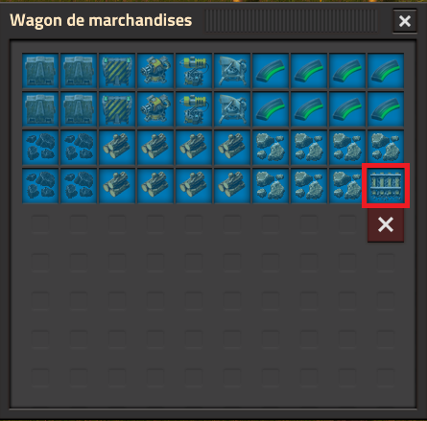The width and height of the screenshot is (427, 421).
Task: Click the radar slot in the first row
Action: coord(232,70)
